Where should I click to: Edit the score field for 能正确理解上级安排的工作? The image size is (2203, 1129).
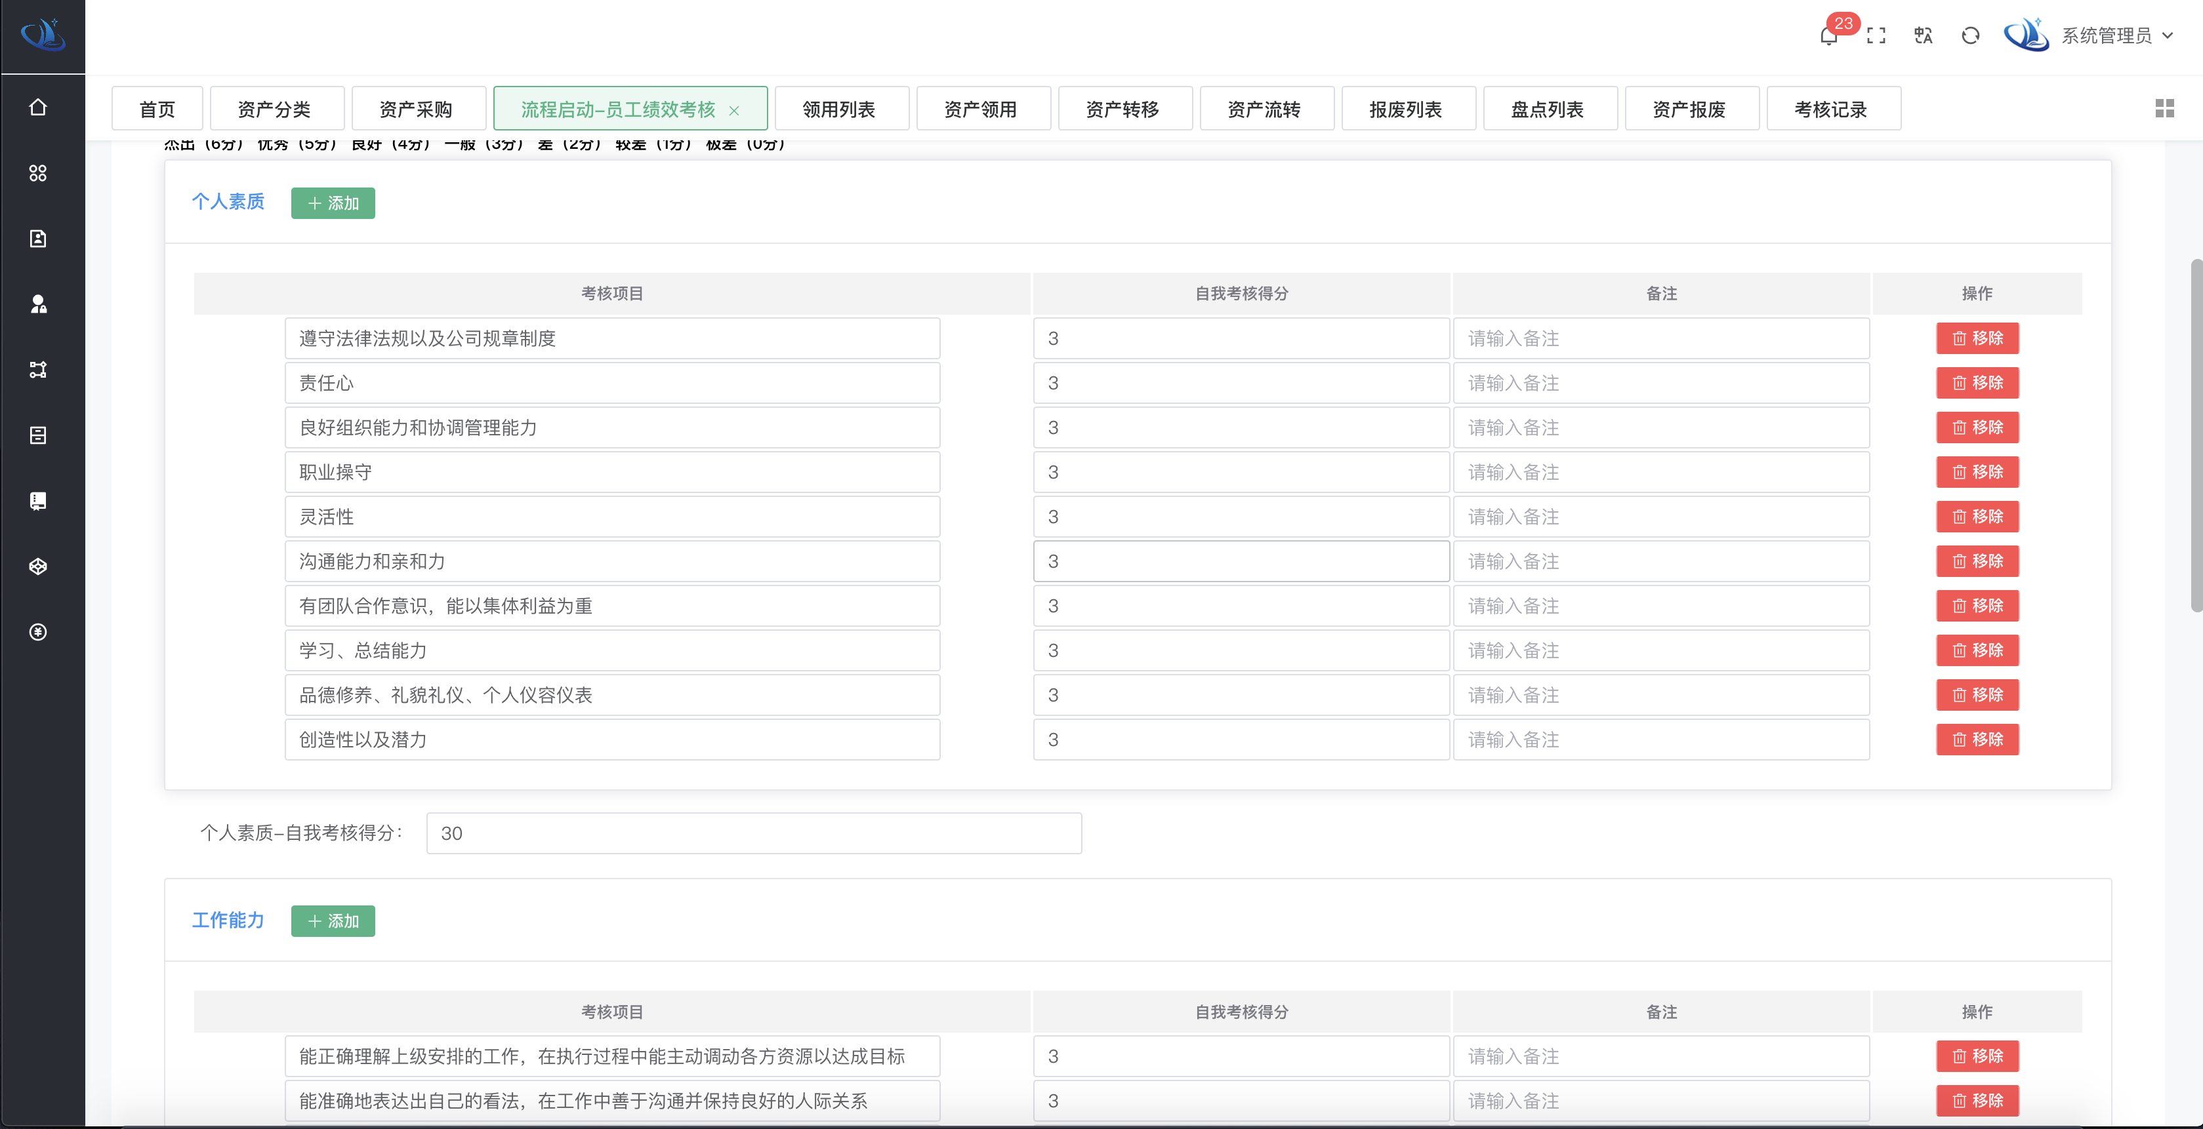coord(1241,1056)
